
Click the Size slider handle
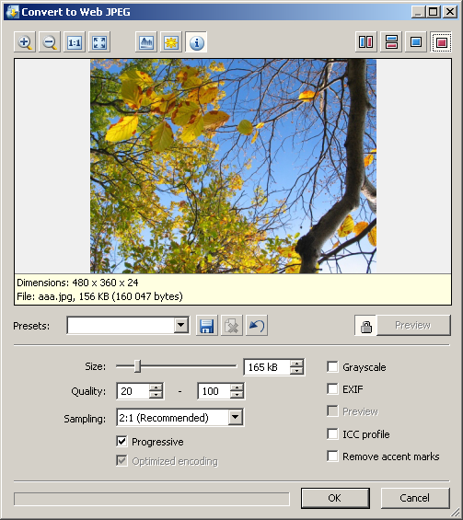138,366
